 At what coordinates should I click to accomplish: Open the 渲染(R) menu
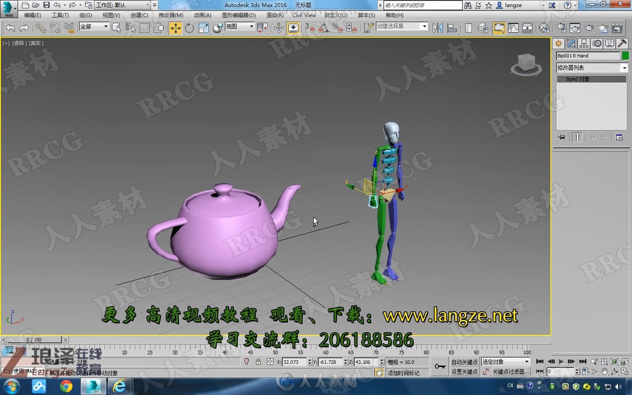pyautogui.click(x=275, y=15)
